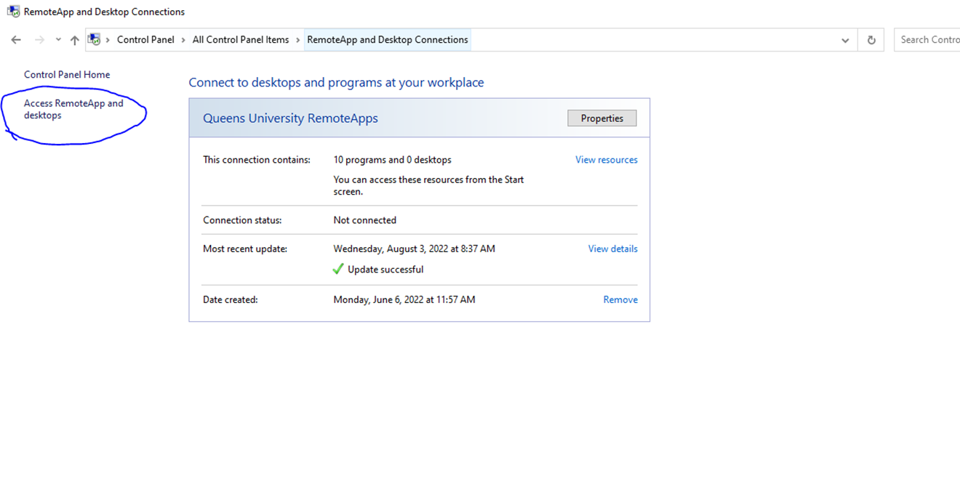Select RemoteApp and Desktop Connections breadcrumb
This screenshot has height=489, width=960.
point(388,40)
